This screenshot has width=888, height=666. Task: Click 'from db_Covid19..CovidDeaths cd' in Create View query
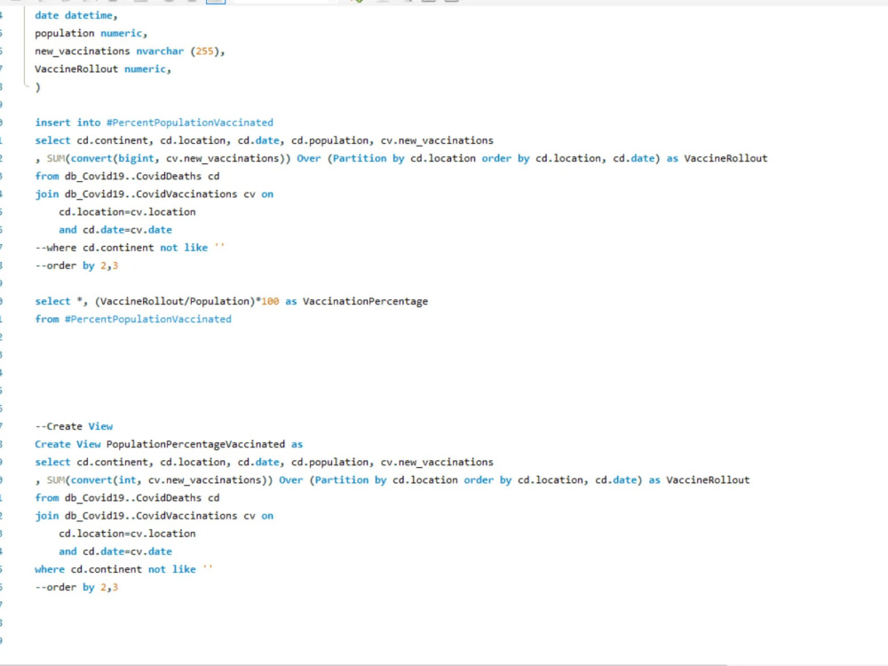tap(127, 498)
